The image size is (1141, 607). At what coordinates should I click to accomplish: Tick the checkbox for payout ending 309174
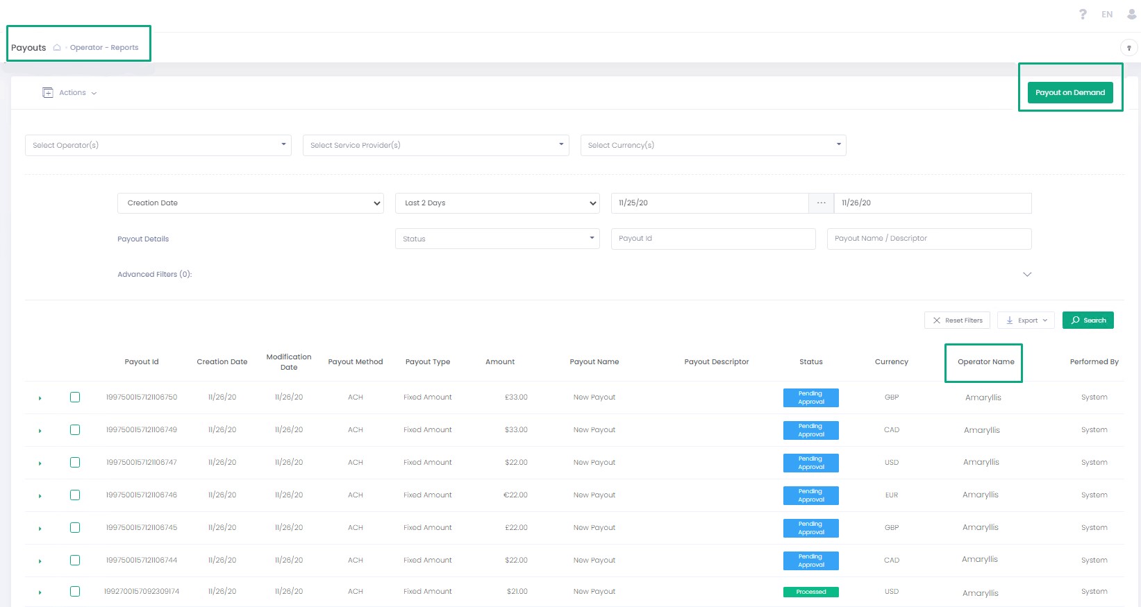[75, 592]
